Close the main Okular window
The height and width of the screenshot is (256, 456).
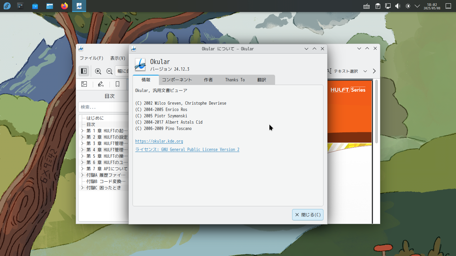(x=375, y=48)
